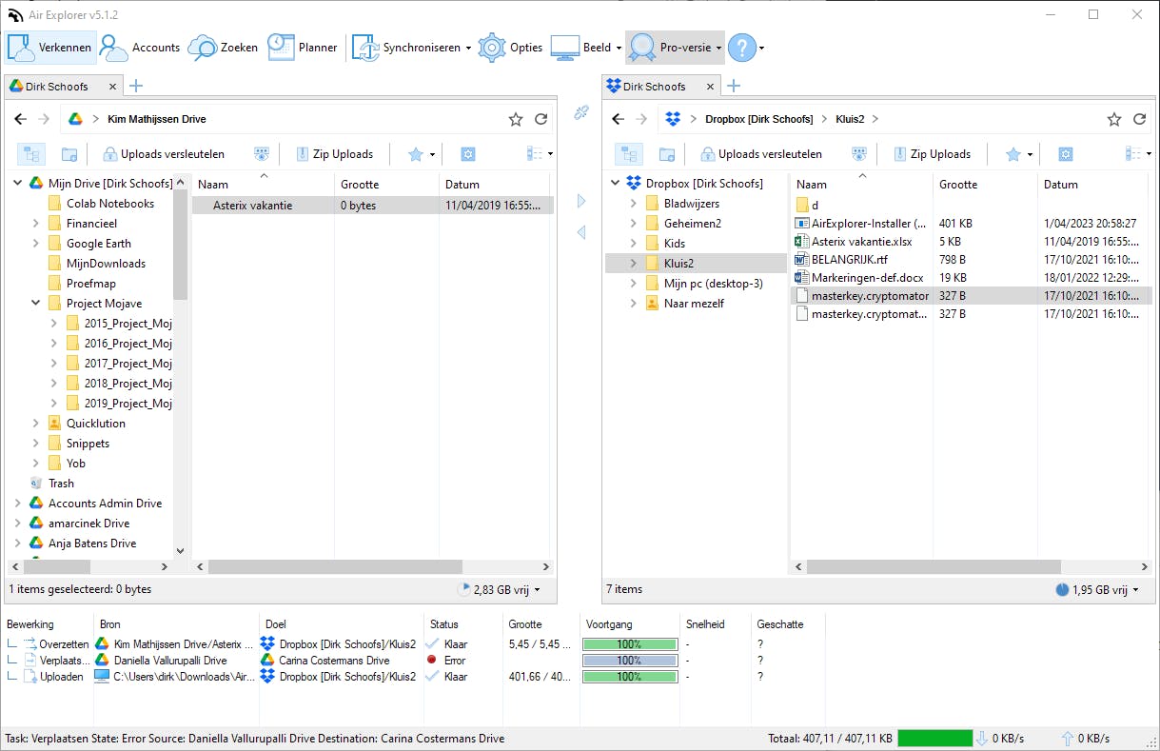The width and height of the screenshot is (1160, 751).
Task: Add a new tab in left pane
Action: point(135,86)
